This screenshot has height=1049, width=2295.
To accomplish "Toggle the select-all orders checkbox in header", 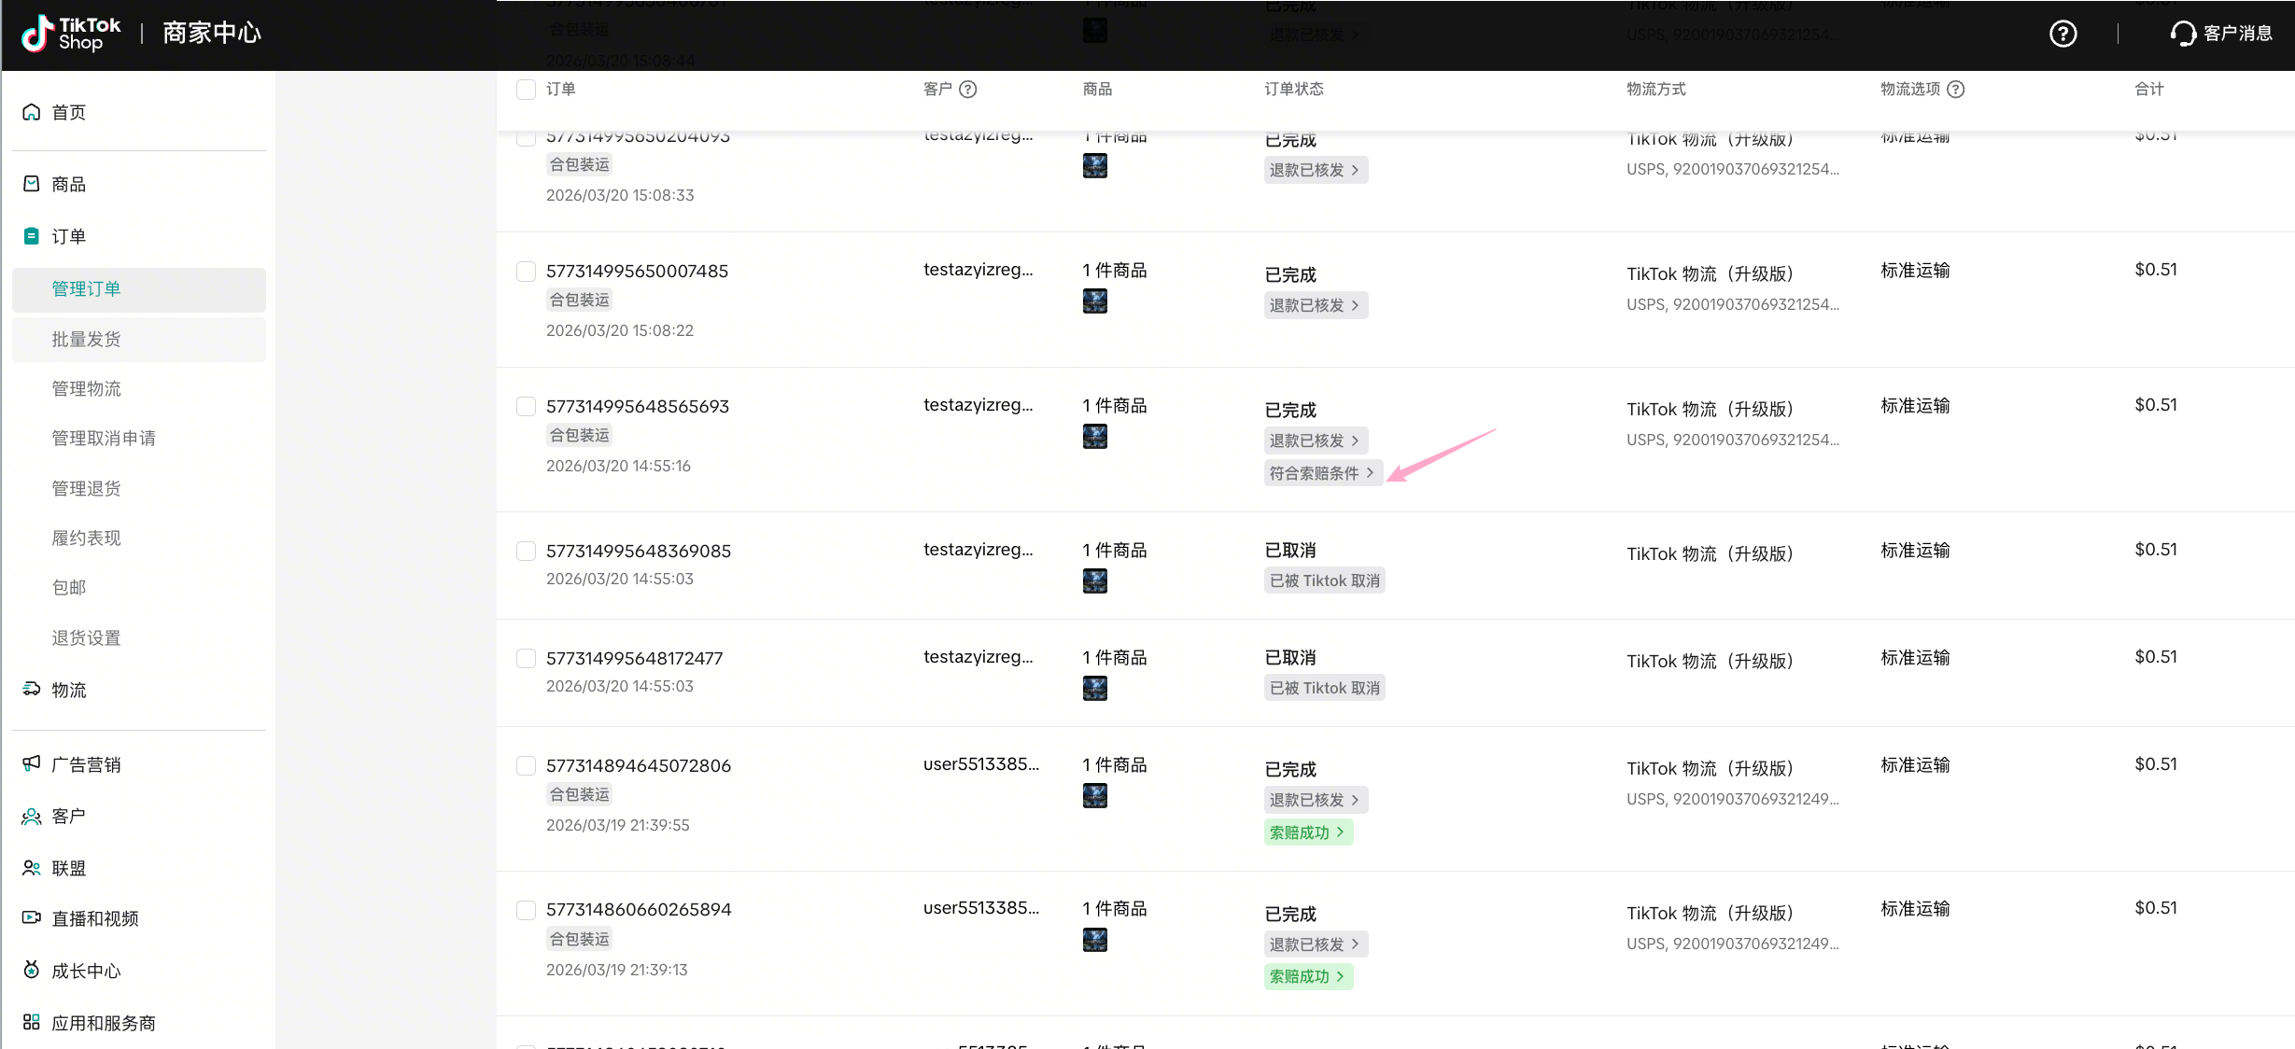I will [x=526, y=89].
